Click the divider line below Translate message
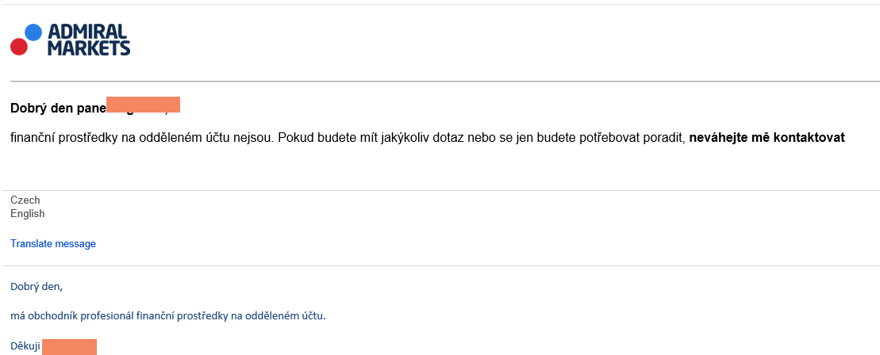 pyautogui.click(x=444, y=265)
